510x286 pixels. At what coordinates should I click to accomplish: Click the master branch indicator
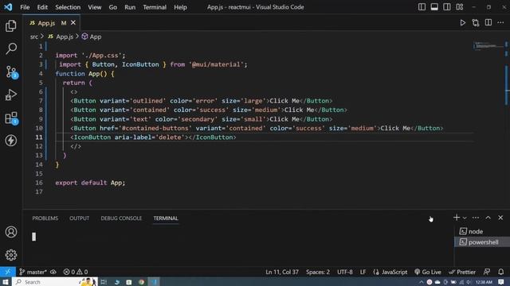pos(33,272)
